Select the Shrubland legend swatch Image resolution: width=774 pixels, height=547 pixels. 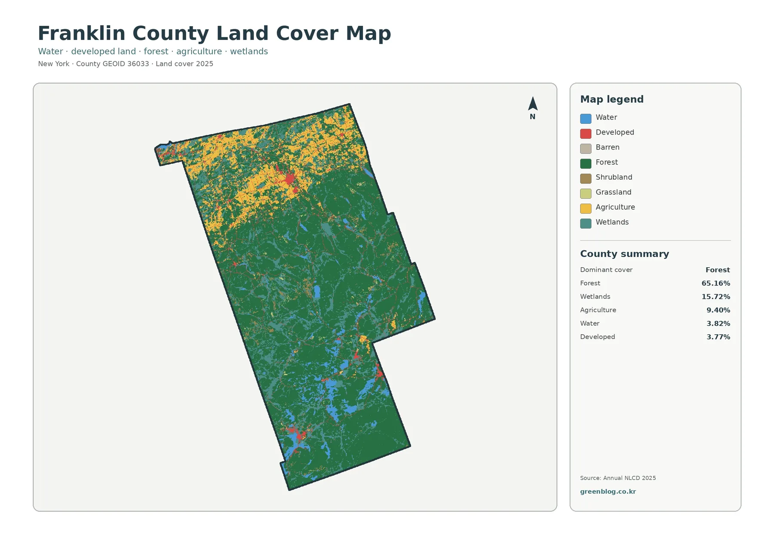(586, 179)
